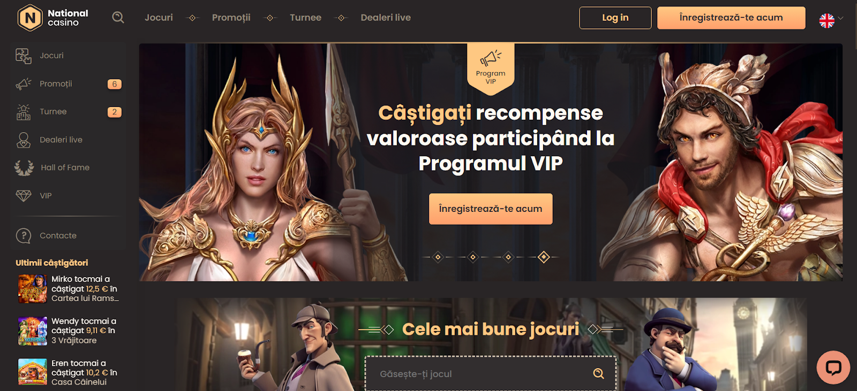Click the Turnee podium icon in sidebar
Viewport: 857px width, 391px height.
coord(24,112)
